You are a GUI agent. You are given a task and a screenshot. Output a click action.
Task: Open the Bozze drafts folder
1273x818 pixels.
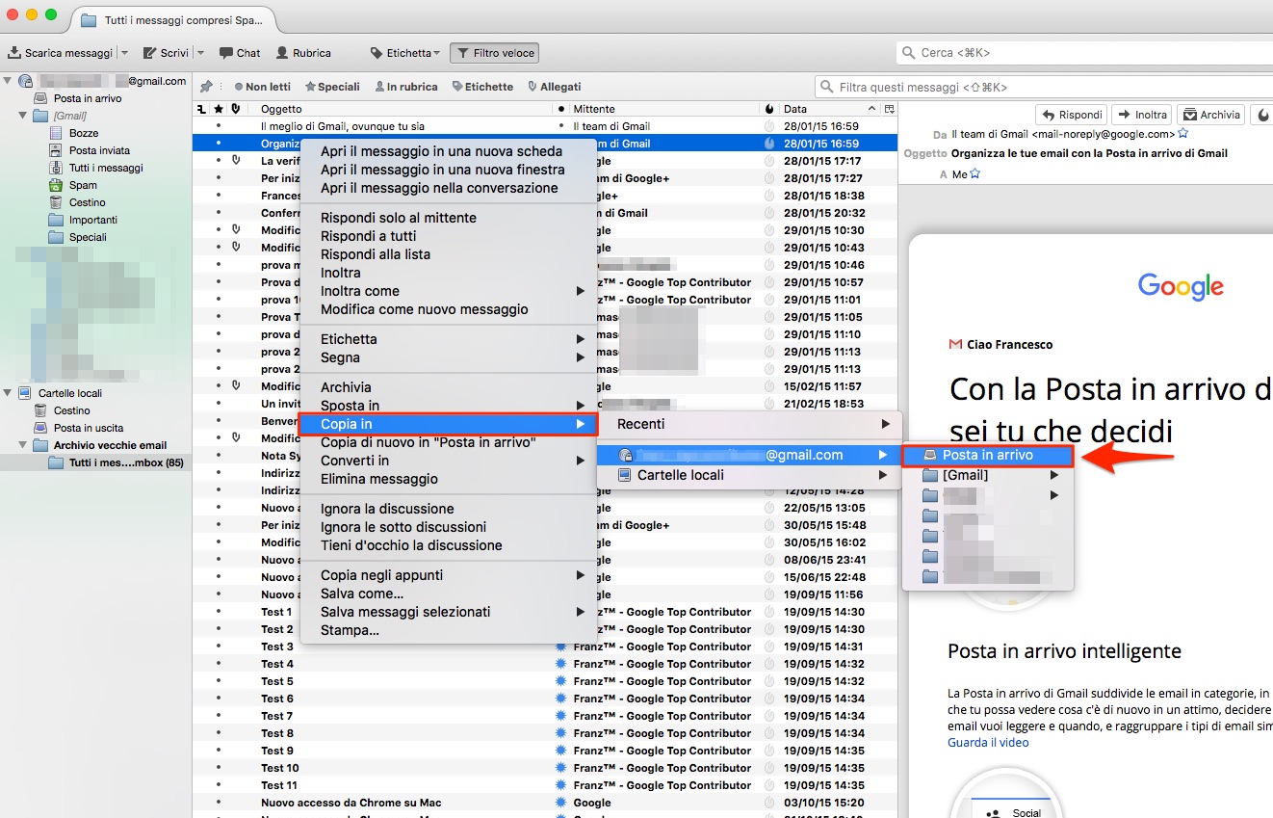pos(84,133)
